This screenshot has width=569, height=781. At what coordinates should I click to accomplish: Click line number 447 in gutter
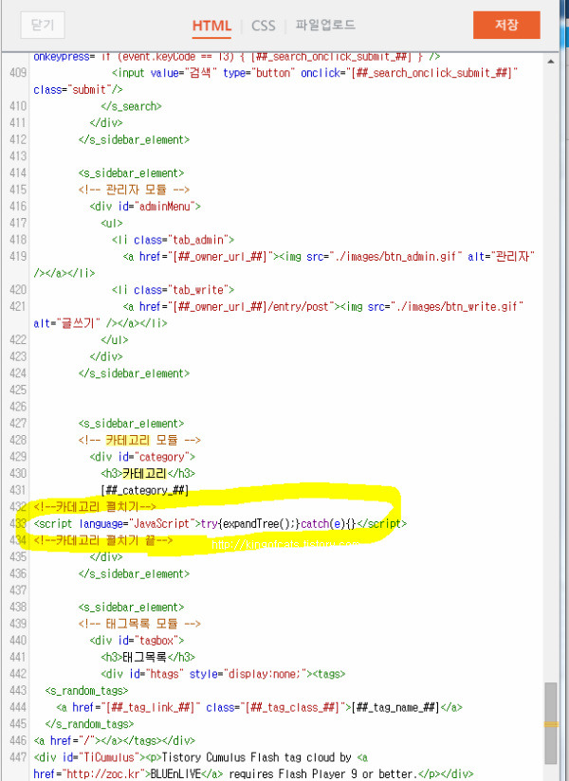click(18, 757)
